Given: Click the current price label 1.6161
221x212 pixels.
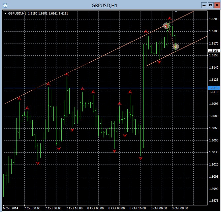Looking at the screenshot, I should [x=214, y=50].
